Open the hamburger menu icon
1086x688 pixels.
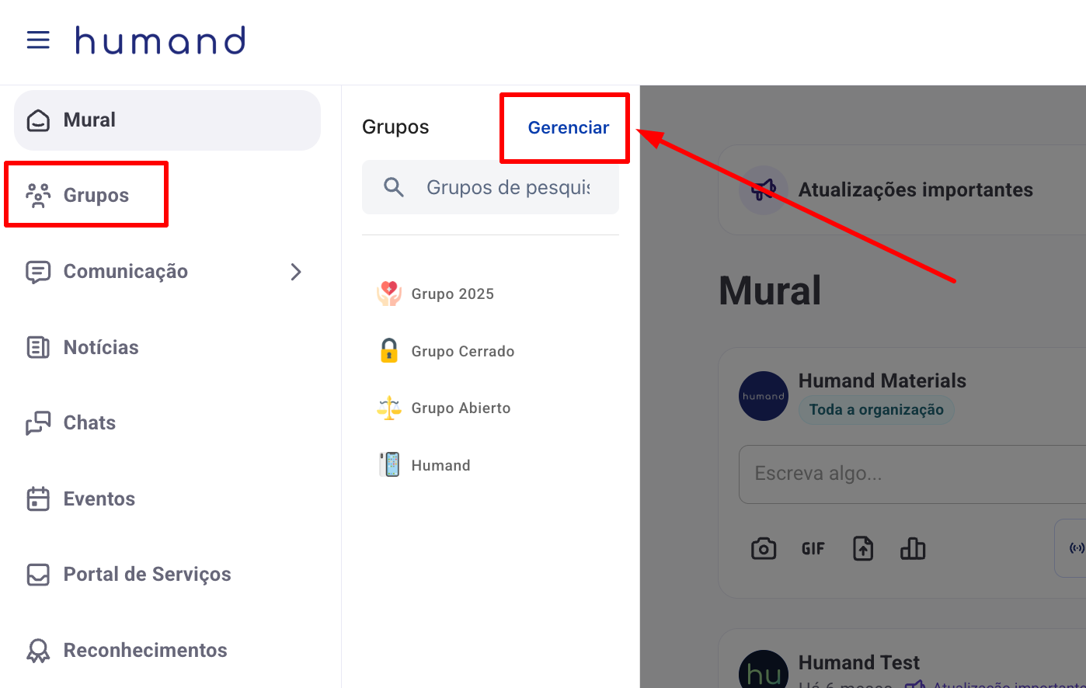38,40
